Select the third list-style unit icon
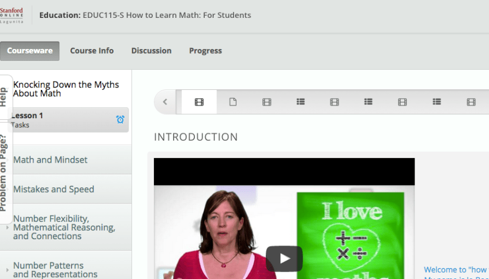Viewport: 489px width, 279px height. (x=437, y=102)
